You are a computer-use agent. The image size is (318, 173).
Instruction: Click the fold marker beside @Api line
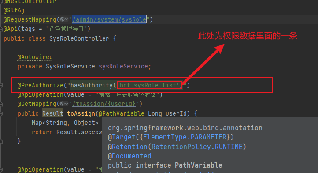click(1, 29)
